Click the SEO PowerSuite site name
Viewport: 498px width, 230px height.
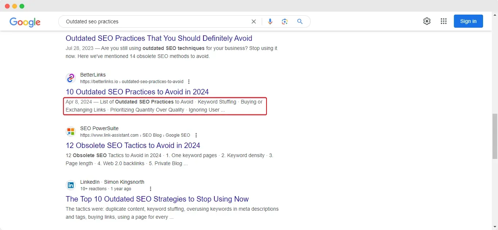click(99, 128)
